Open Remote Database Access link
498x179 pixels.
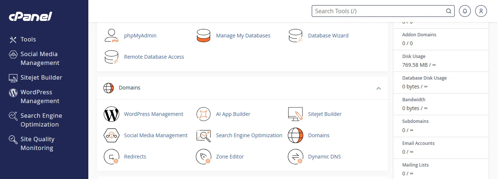[154, 57]
